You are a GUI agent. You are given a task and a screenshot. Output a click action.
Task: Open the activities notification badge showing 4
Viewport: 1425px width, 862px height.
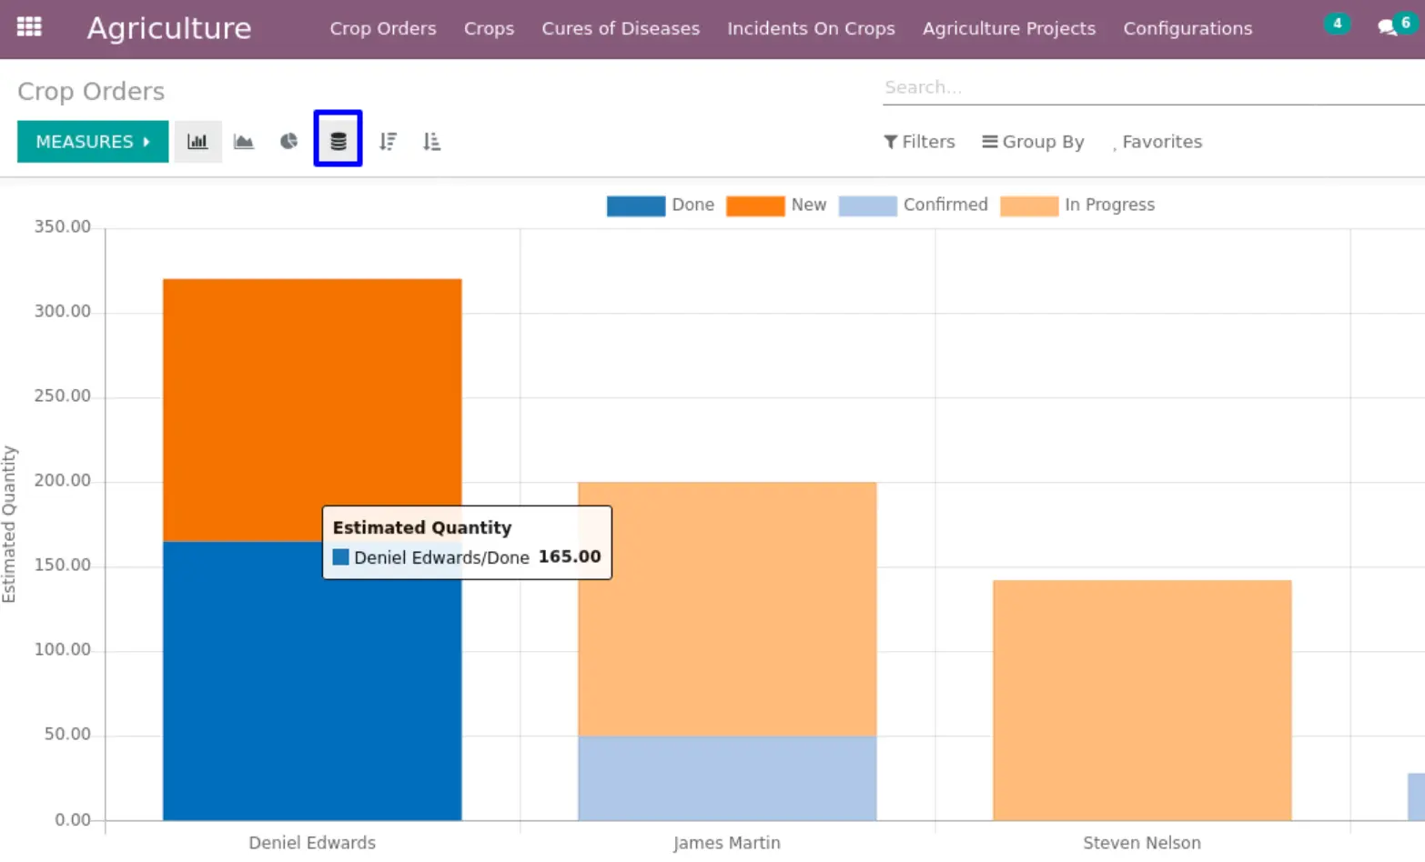(x=1337, y=25)
